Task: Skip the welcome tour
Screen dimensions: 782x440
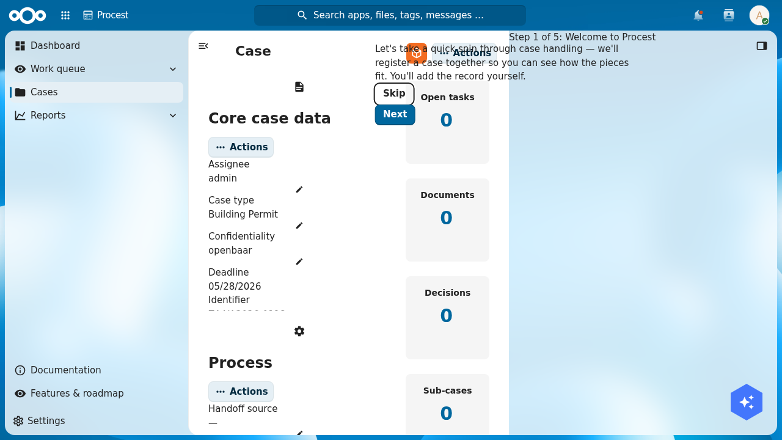Action: click(394, 94)
